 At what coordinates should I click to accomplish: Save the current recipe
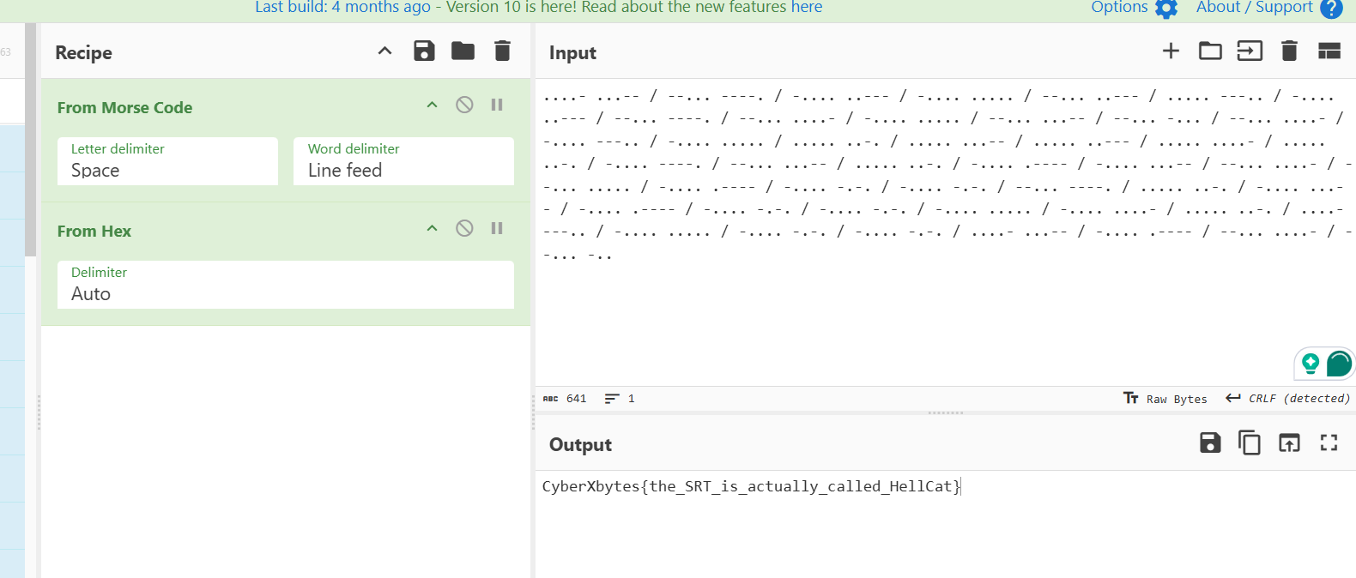(x=424, y=51)
